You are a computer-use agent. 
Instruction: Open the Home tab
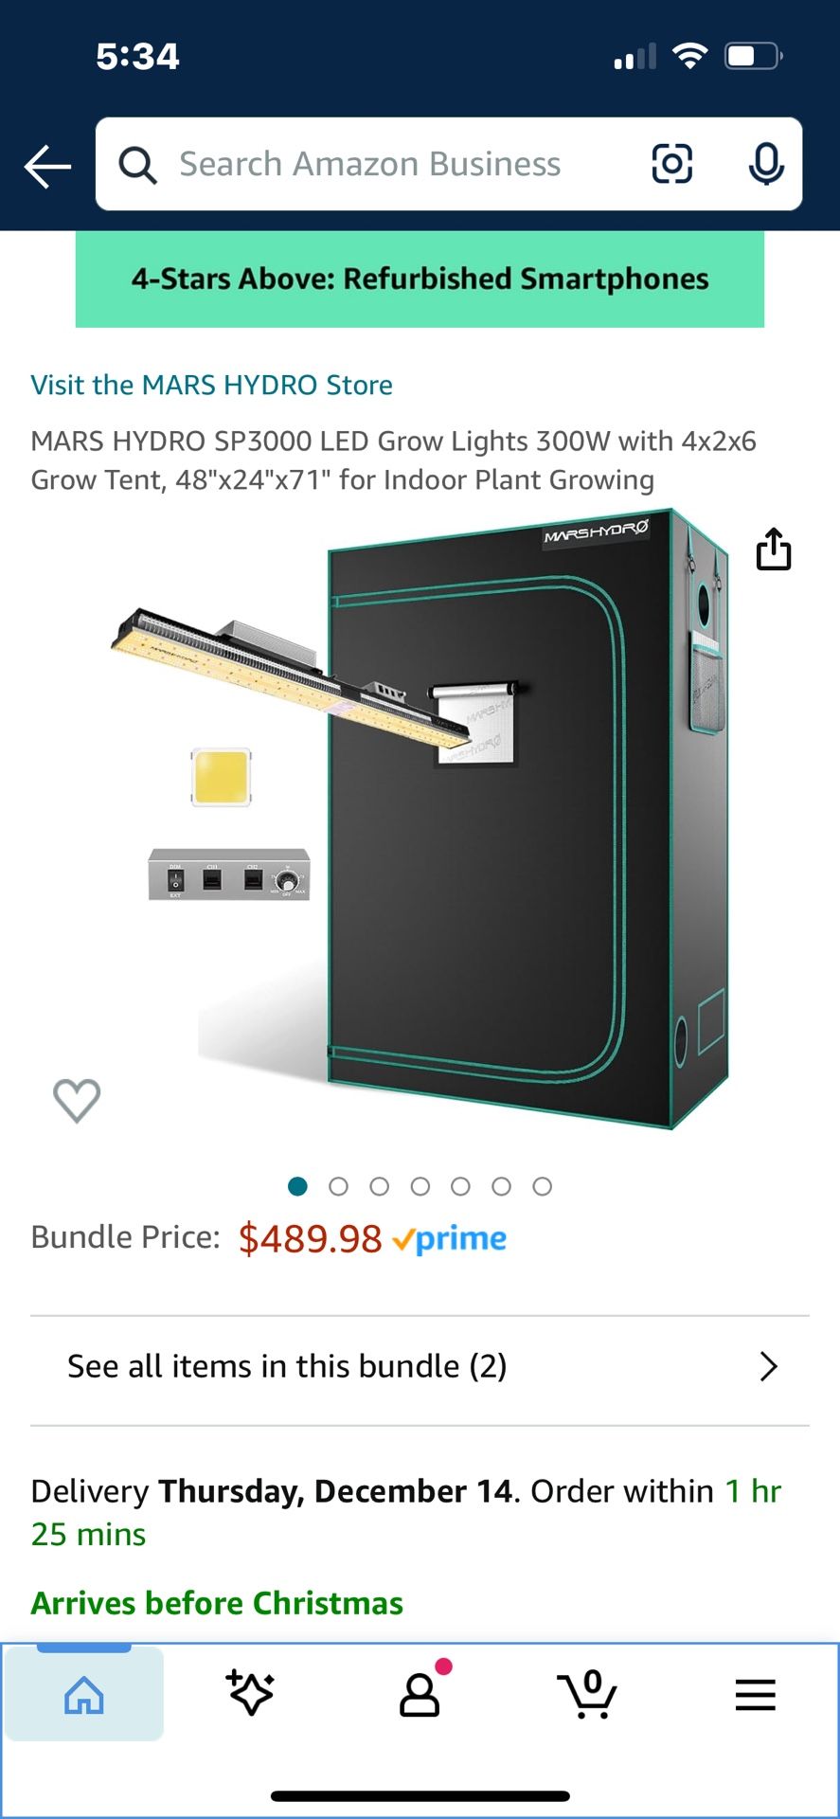pos(84,1695)
